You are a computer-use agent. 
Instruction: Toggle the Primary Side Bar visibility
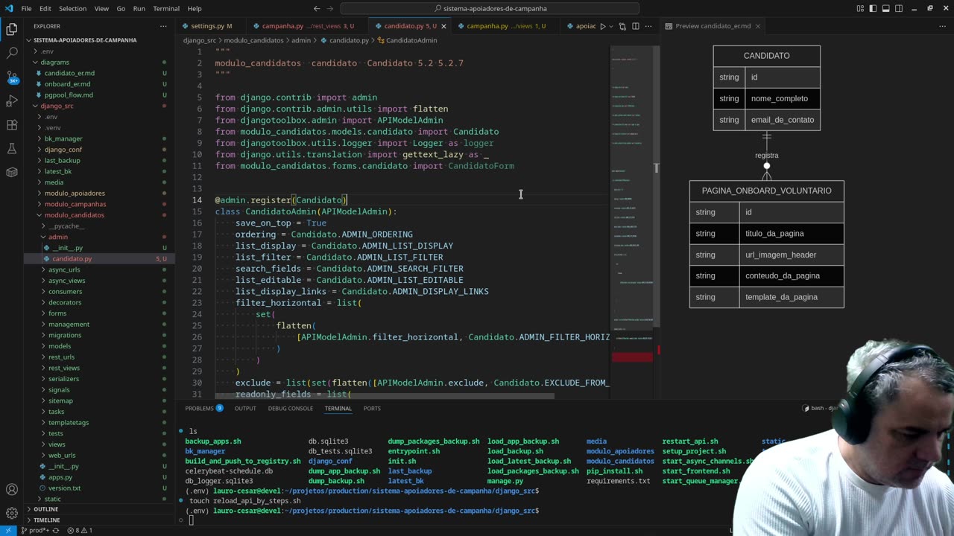click(x=873, y=8)
